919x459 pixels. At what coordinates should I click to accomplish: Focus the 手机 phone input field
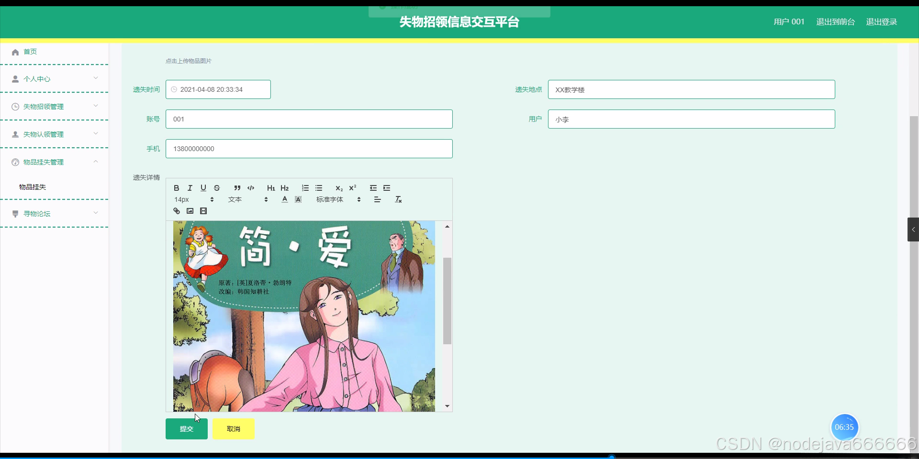(x=309, y=149)
